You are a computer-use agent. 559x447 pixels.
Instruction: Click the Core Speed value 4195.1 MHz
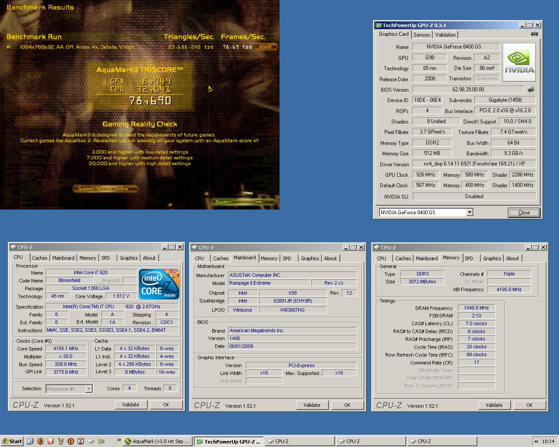[x=66, y=348]
